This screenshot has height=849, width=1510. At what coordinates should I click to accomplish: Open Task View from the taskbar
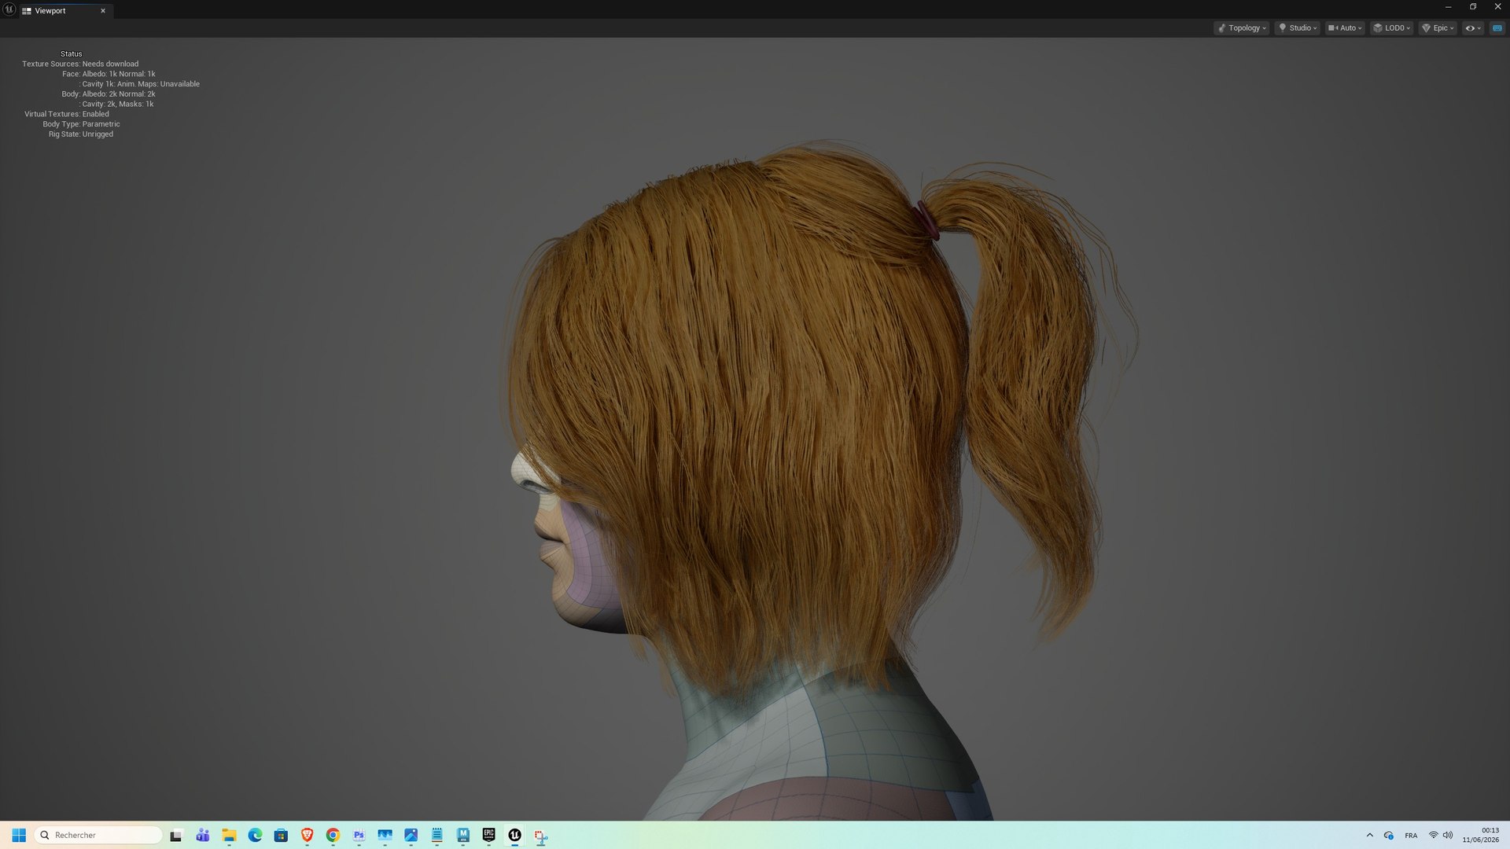[x=176, y=835]
